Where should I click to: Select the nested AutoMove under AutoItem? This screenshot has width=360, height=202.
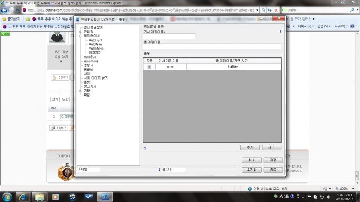[96, 49]
